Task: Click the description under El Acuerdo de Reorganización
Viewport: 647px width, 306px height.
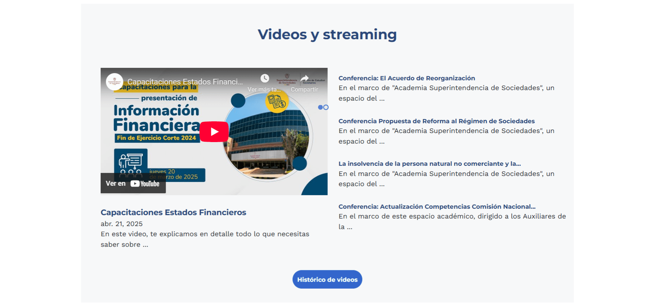Action: point(446,93)
